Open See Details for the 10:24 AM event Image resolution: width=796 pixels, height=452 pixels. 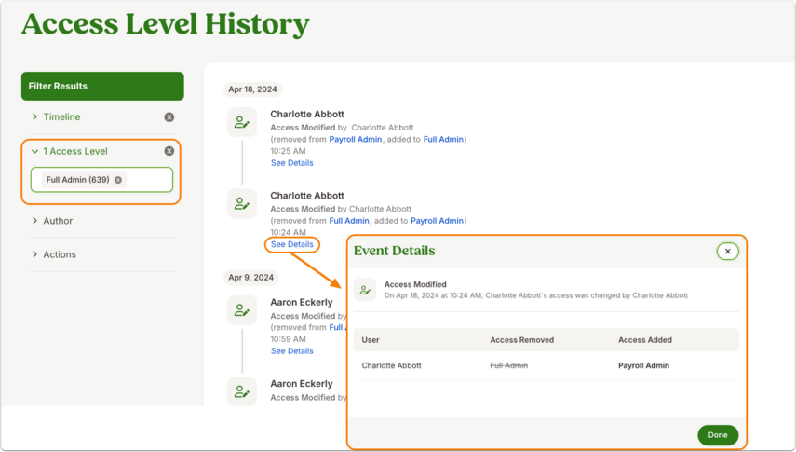point(292,244)
